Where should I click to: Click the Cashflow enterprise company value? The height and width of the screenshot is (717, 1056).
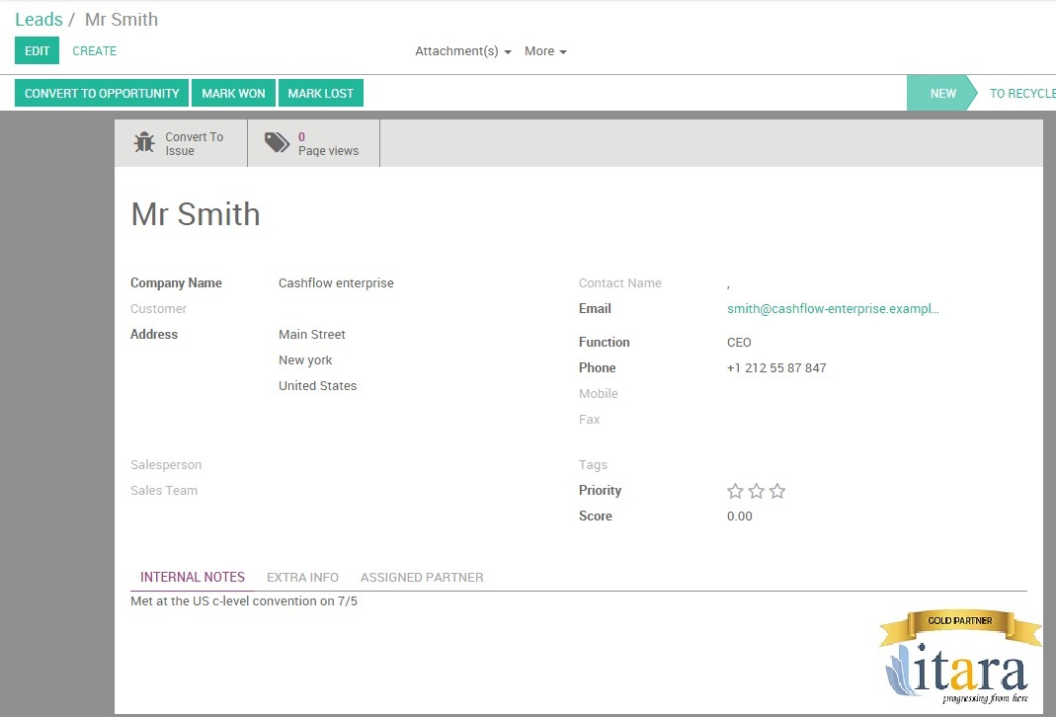coord(336,282)
